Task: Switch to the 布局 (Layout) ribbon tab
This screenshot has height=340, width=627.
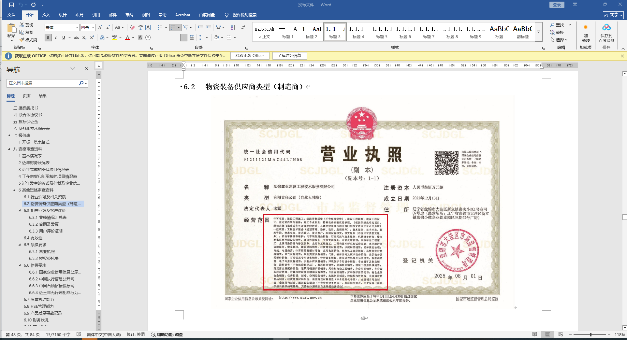Action: [x=79, y=15]
